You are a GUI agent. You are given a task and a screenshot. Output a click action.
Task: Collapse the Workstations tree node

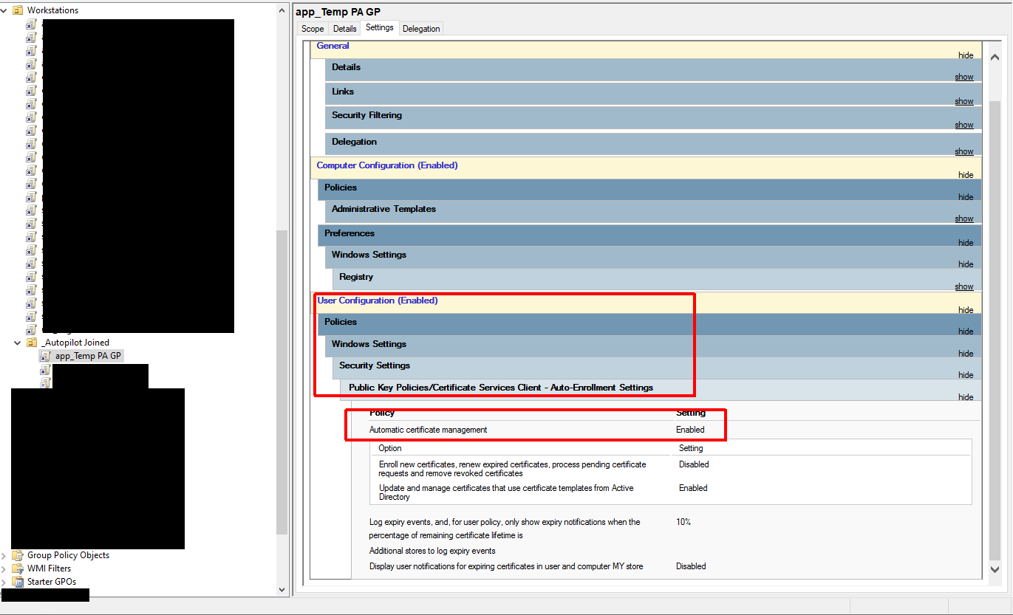pos(4,10)
